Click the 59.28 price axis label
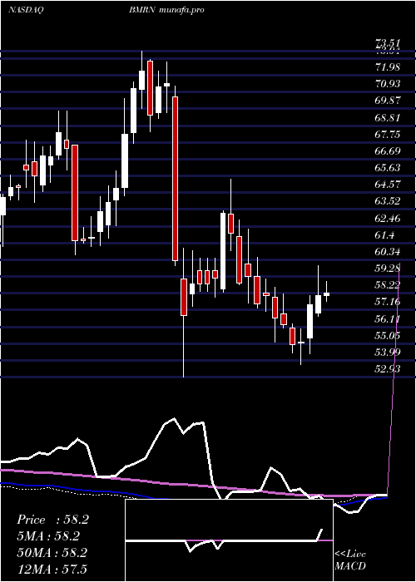The height and width of the screenshot is (582, 416). tap(389, 269)
